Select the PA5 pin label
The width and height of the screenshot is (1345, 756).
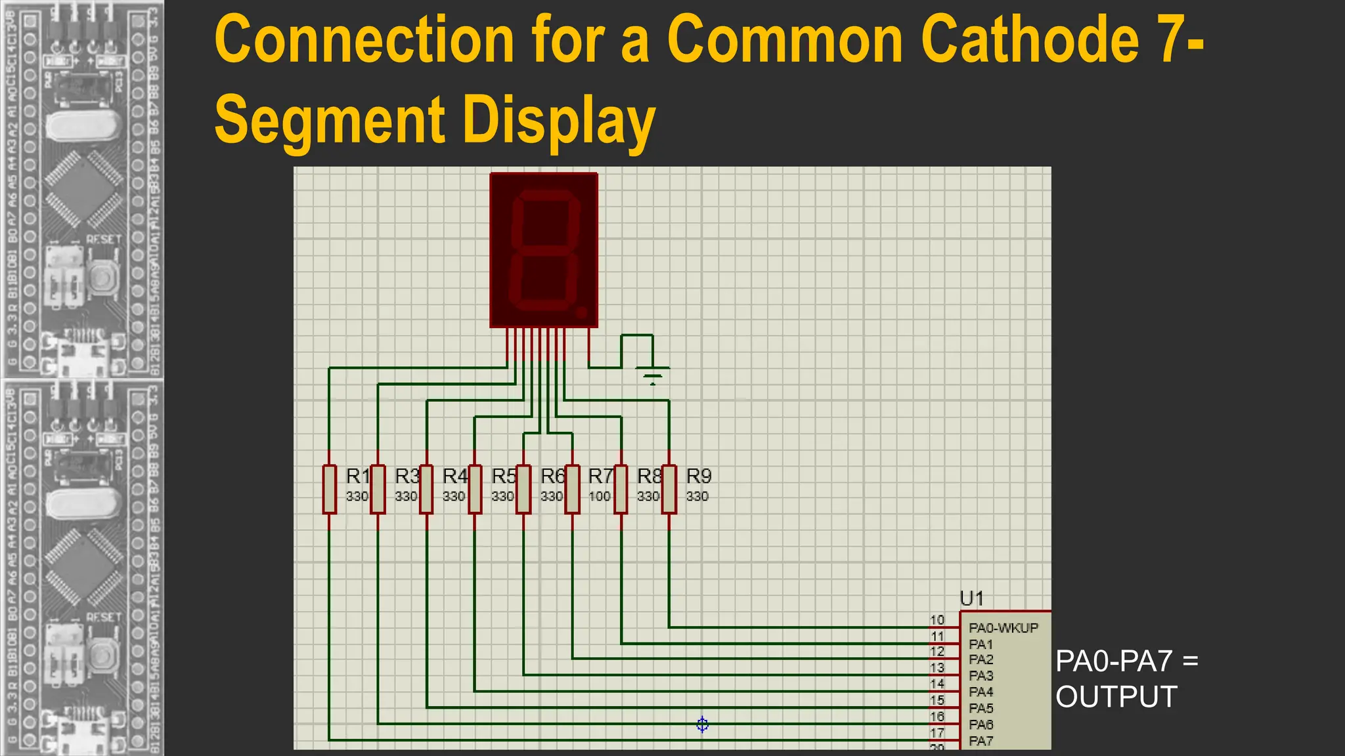(981, 708)
